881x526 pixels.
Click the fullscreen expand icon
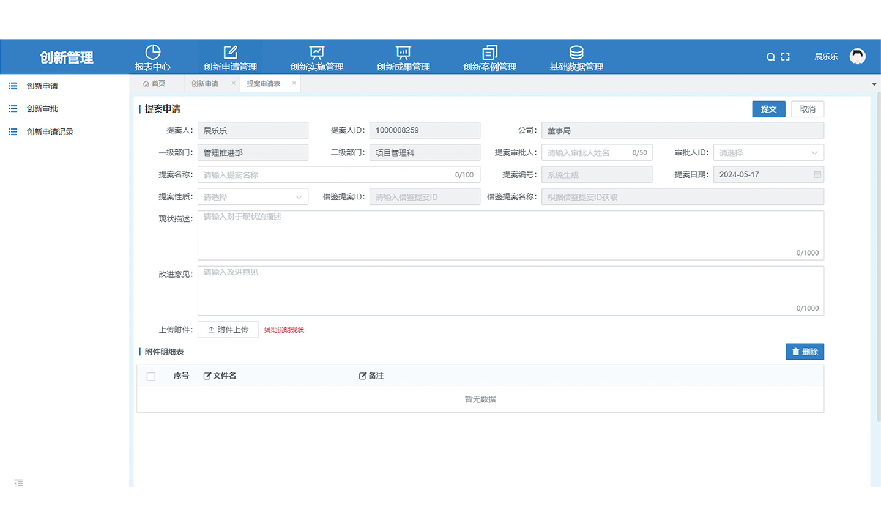pyautogui.click(x=785, y=56)
